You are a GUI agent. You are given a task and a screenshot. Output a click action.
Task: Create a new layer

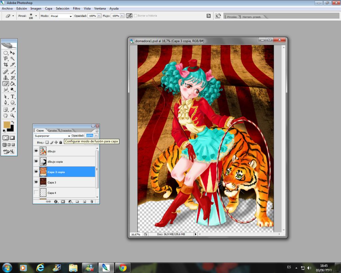84,202
